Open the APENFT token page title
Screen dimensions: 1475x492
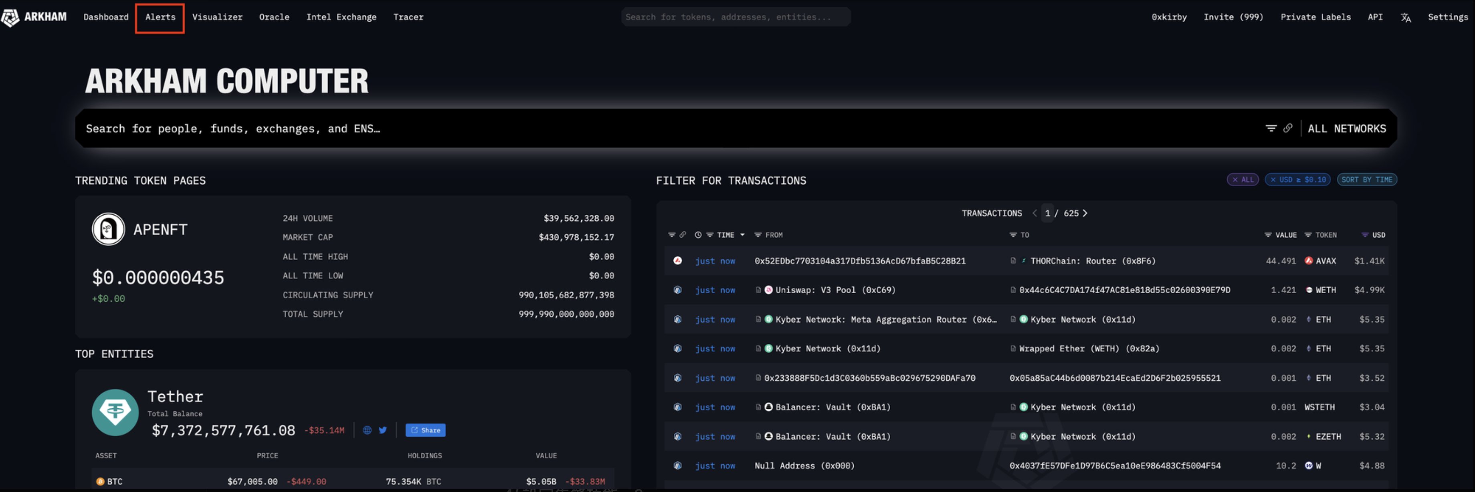click(x=160, y=230)
